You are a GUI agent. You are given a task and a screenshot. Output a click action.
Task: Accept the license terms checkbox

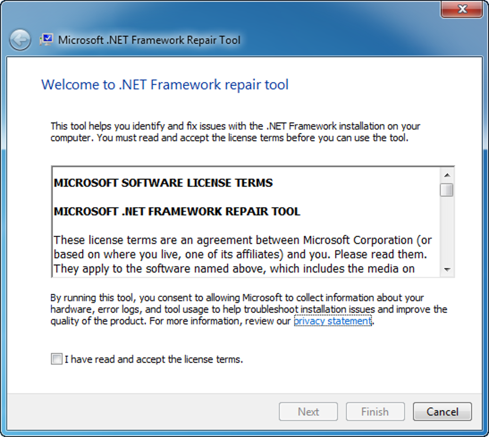(x=57, y=359)
